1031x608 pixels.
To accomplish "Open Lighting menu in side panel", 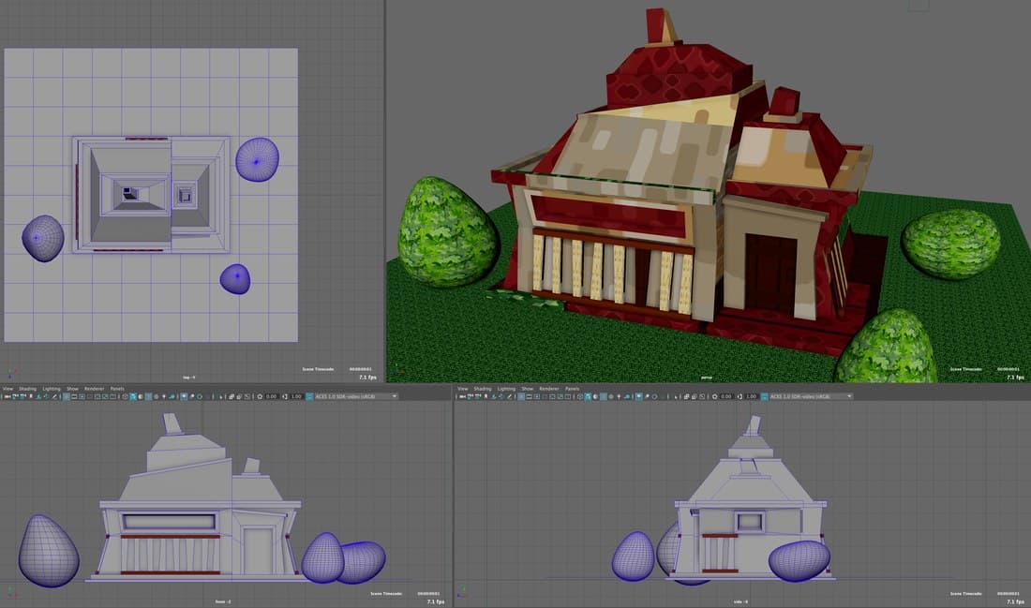I will pyautogui.click(x=506, y=389).
